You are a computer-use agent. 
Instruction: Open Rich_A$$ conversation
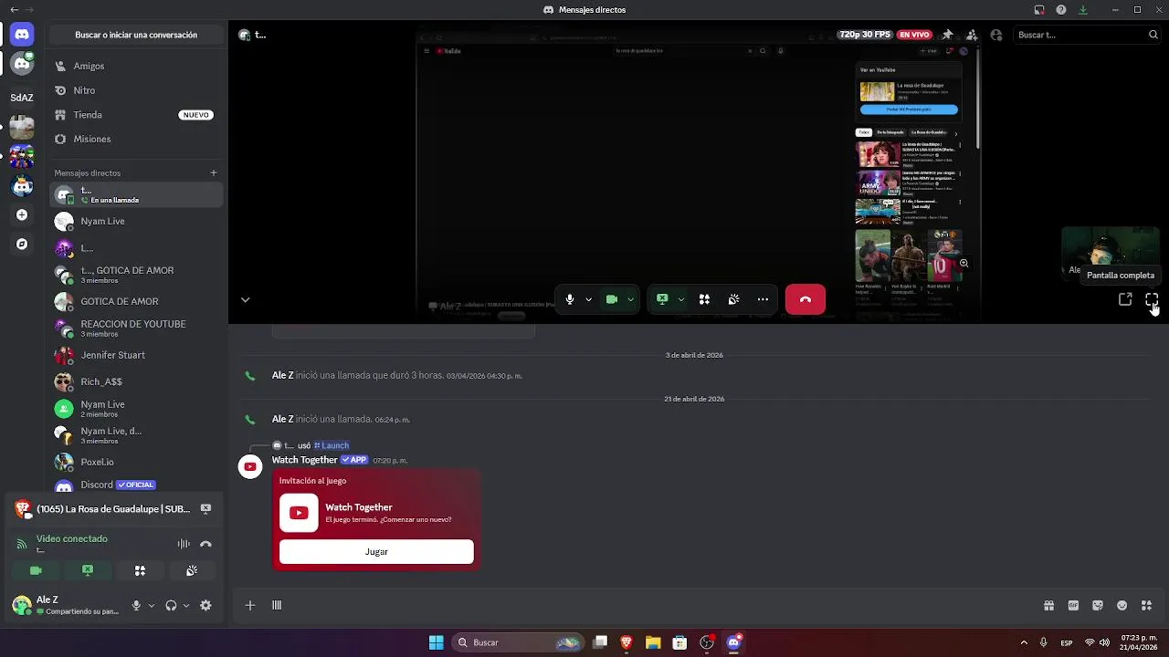136,381
